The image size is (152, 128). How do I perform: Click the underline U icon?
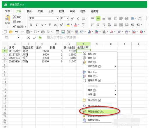(x=42, y=25)
